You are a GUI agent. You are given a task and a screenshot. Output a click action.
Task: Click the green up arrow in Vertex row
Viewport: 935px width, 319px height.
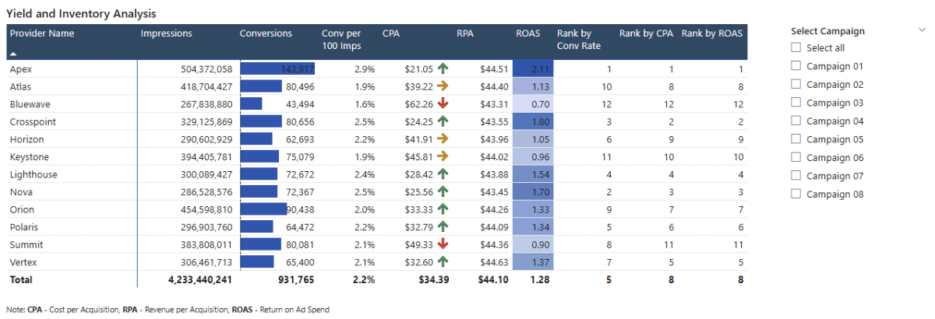(443, 262)
